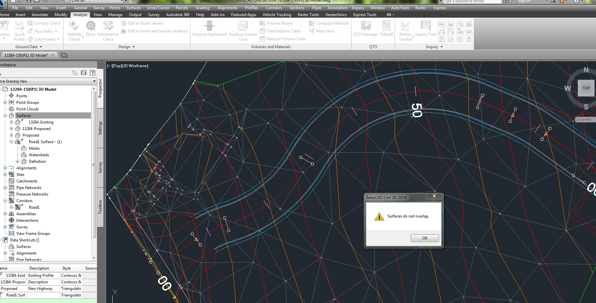Expand 13284-Proposed surface node
Image resolution: width=596 pixels, height=303 pixels.
[x=11, y=129]
